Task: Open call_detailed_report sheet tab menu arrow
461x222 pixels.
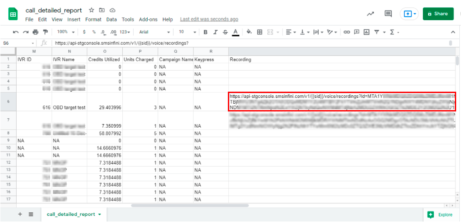Action: 100,215
